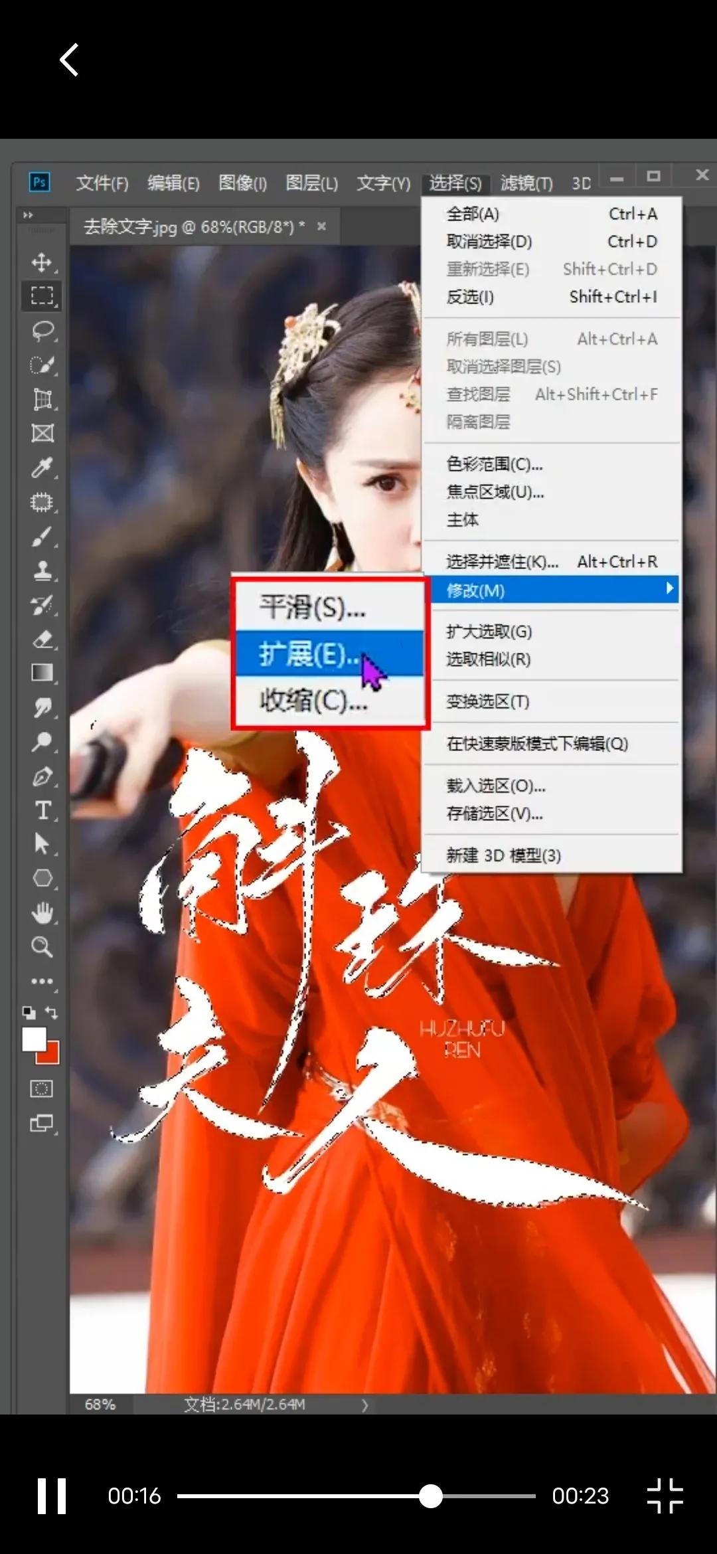The width and height of the screenshot is (717, 1554).
Task: Select the Pen tool
Action: [42, 776]
